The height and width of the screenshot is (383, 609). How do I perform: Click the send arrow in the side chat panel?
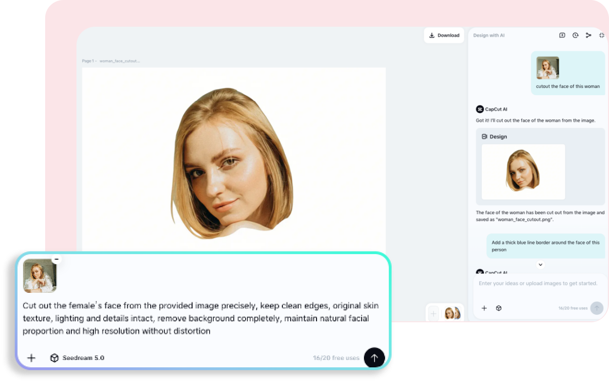(x=597, y=308)
